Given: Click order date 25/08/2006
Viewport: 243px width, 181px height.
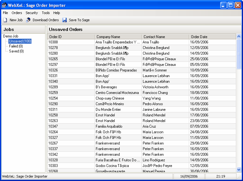Looking at the screenshot, I should coord(199,59).
